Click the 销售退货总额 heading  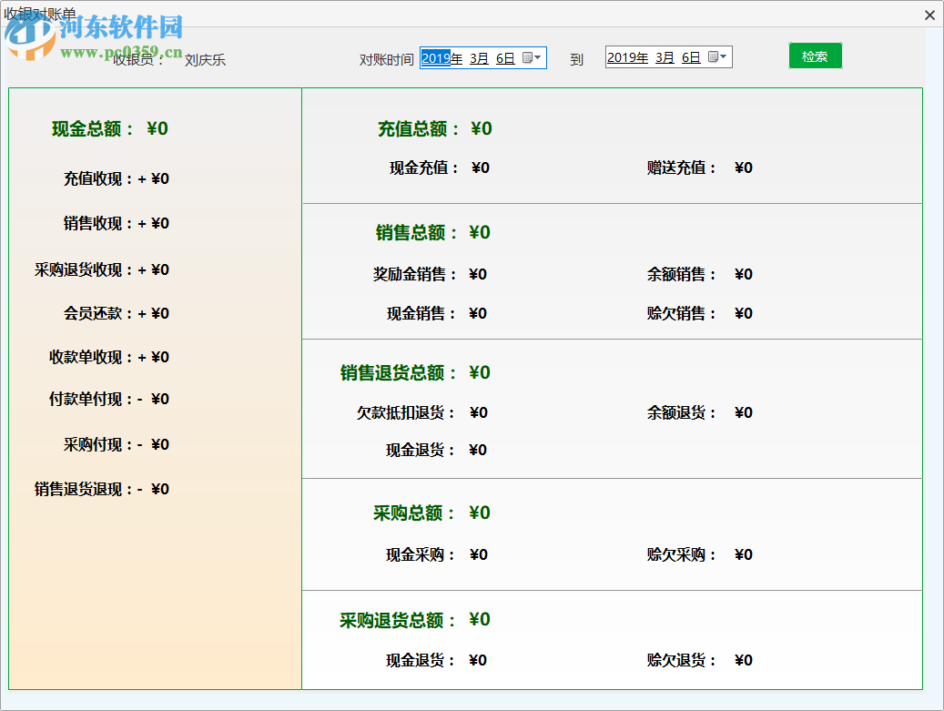(393, 373)
